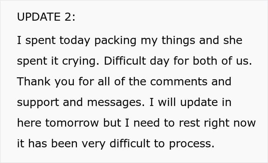Click the word "here" starting fifth line

[x=29, y=122]
